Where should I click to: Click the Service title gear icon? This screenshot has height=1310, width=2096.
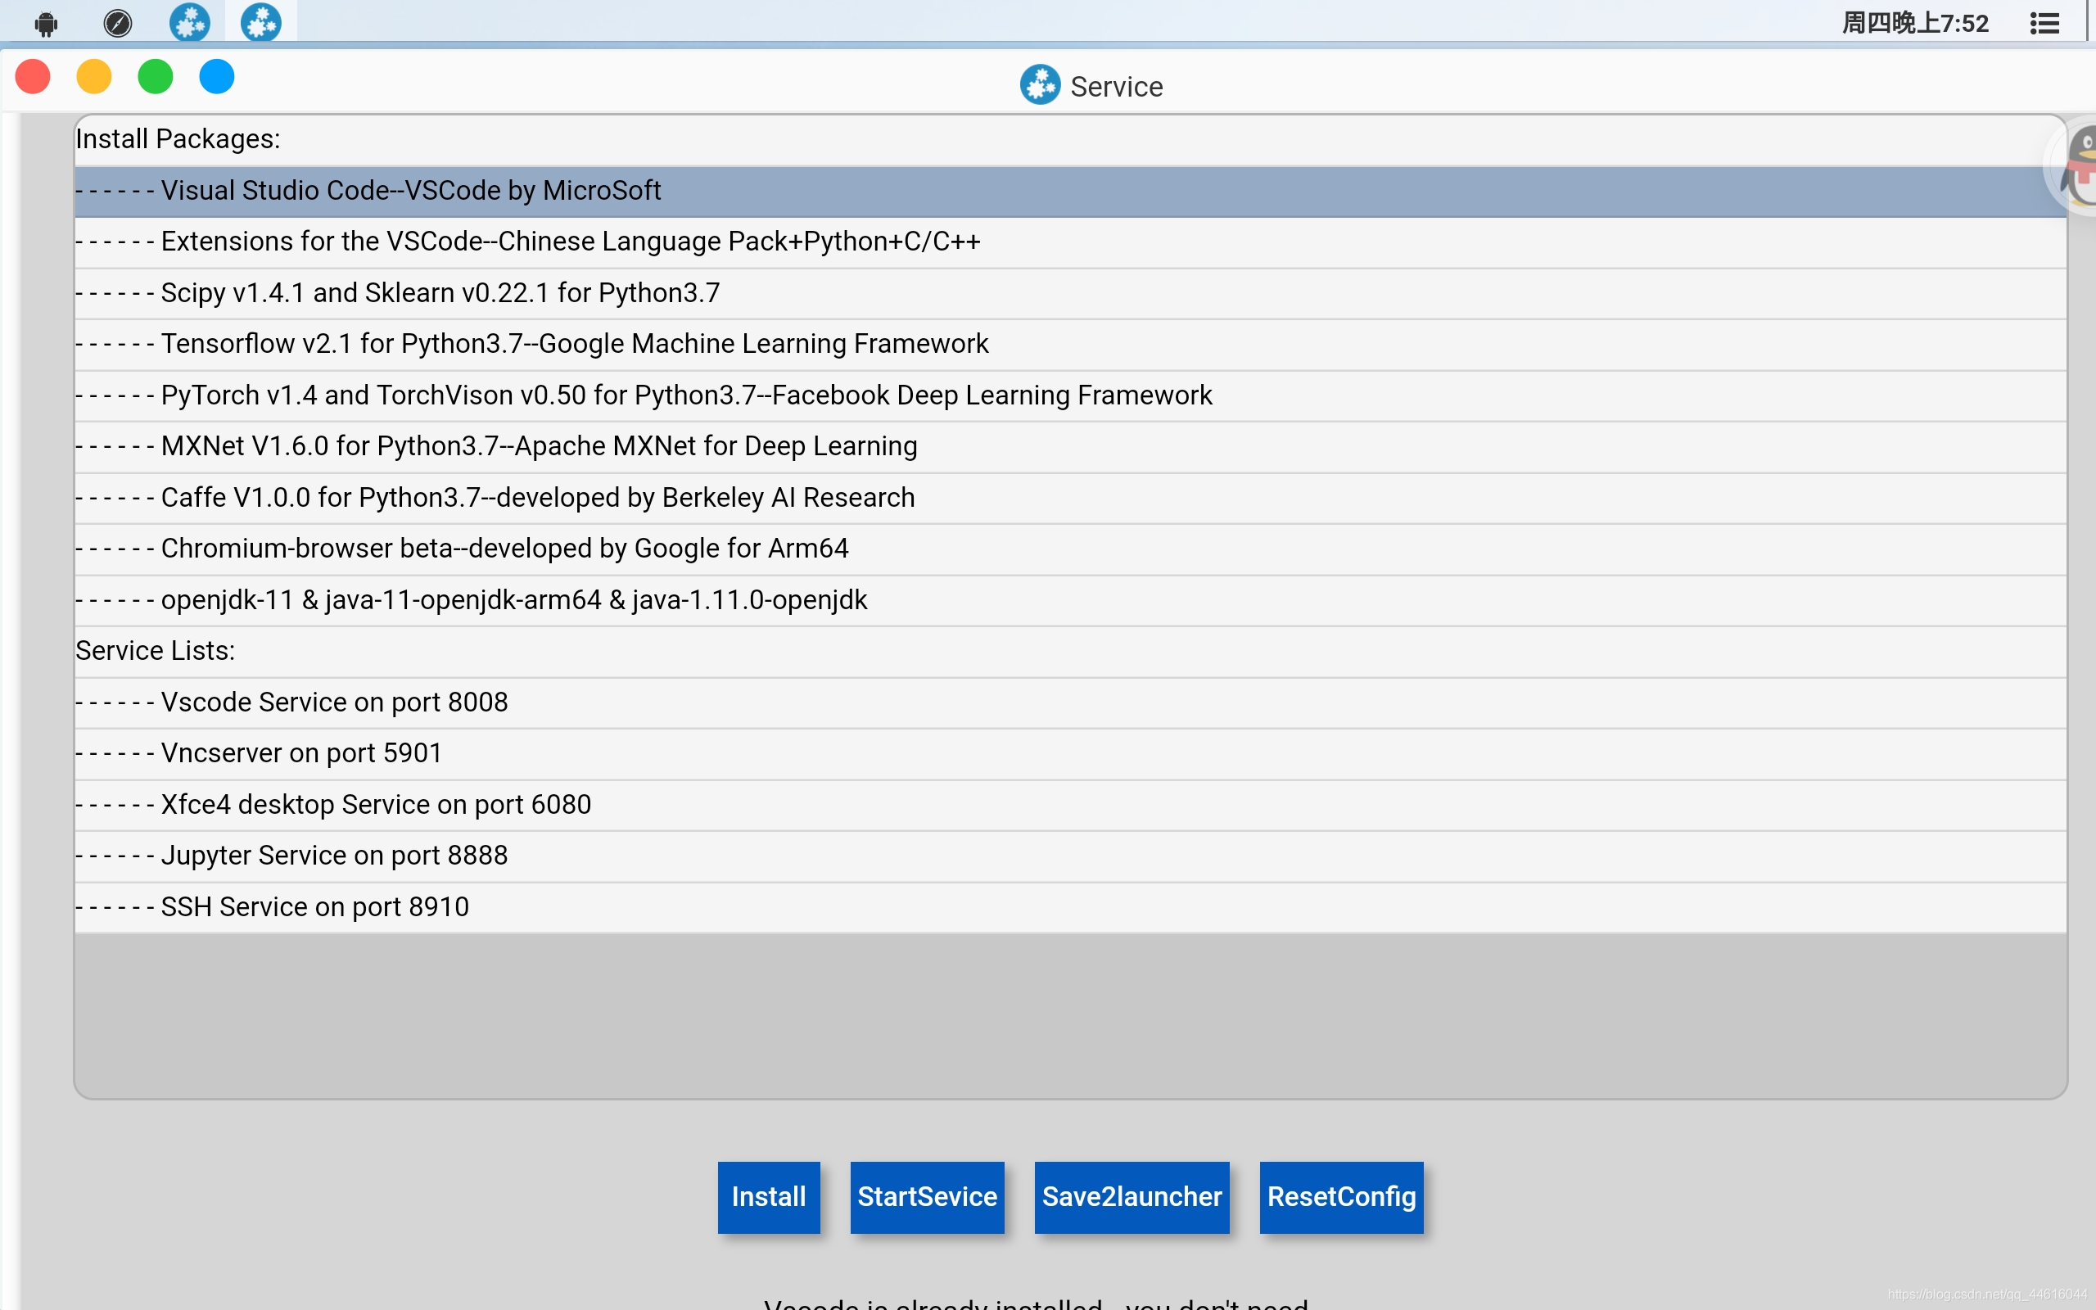click(x=1040, y=85)
